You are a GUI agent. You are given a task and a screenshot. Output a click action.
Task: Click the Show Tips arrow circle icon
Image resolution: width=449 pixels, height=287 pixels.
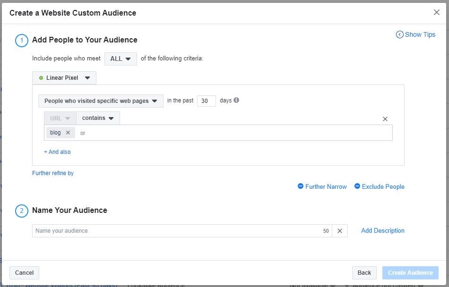pos(399,34)
